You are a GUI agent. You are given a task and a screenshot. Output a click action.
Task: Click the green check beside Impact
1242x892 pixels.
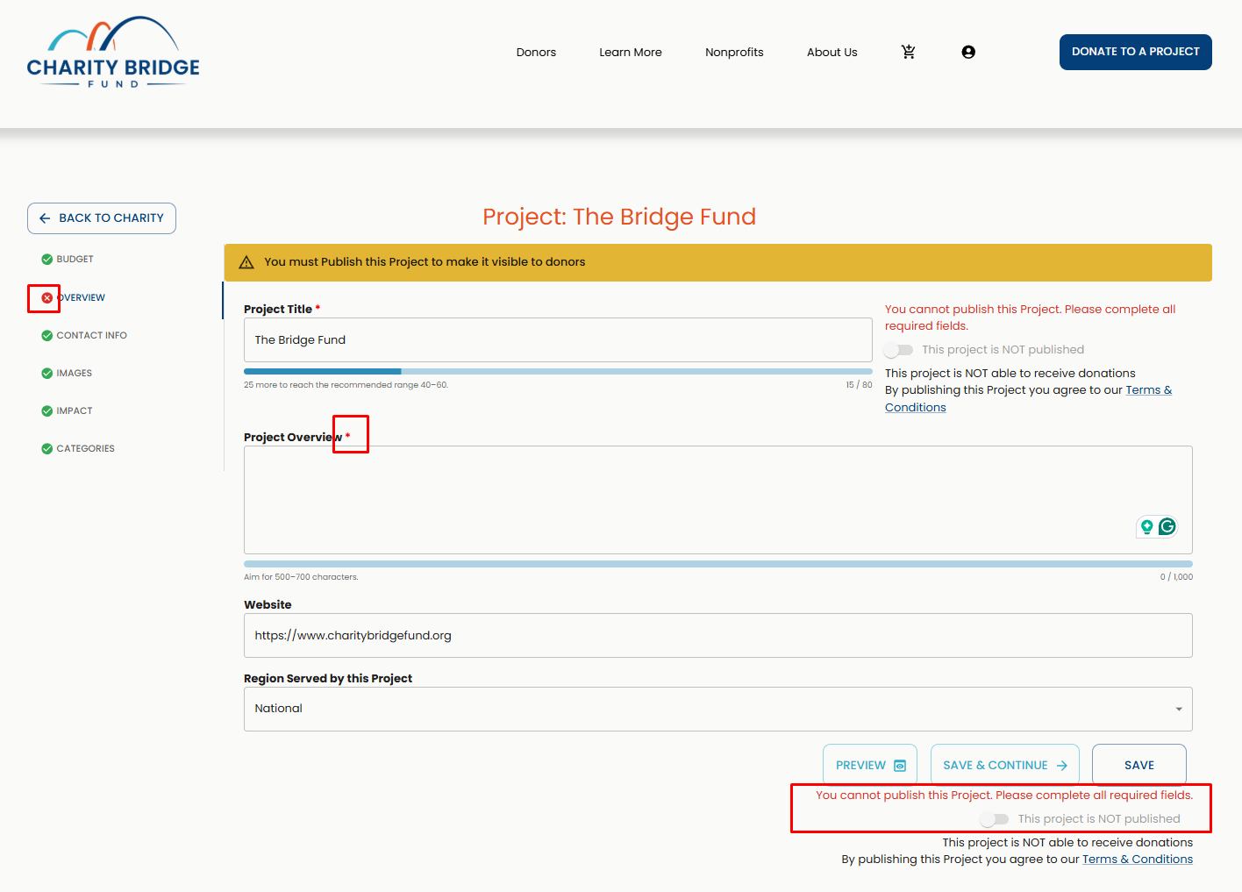point(47,410)
